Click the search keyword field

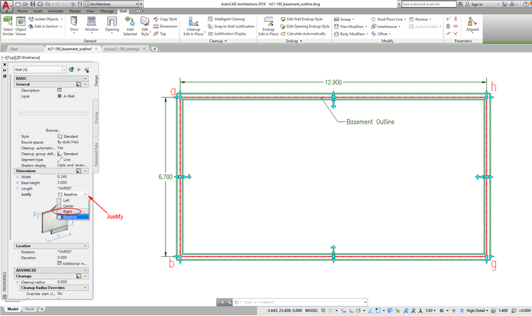coord(429,4)
